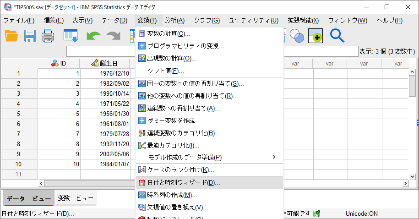This screenshot has height=219, width=419.
Task: Select シフト値(F)... menu item
Action: click(209, 71)
